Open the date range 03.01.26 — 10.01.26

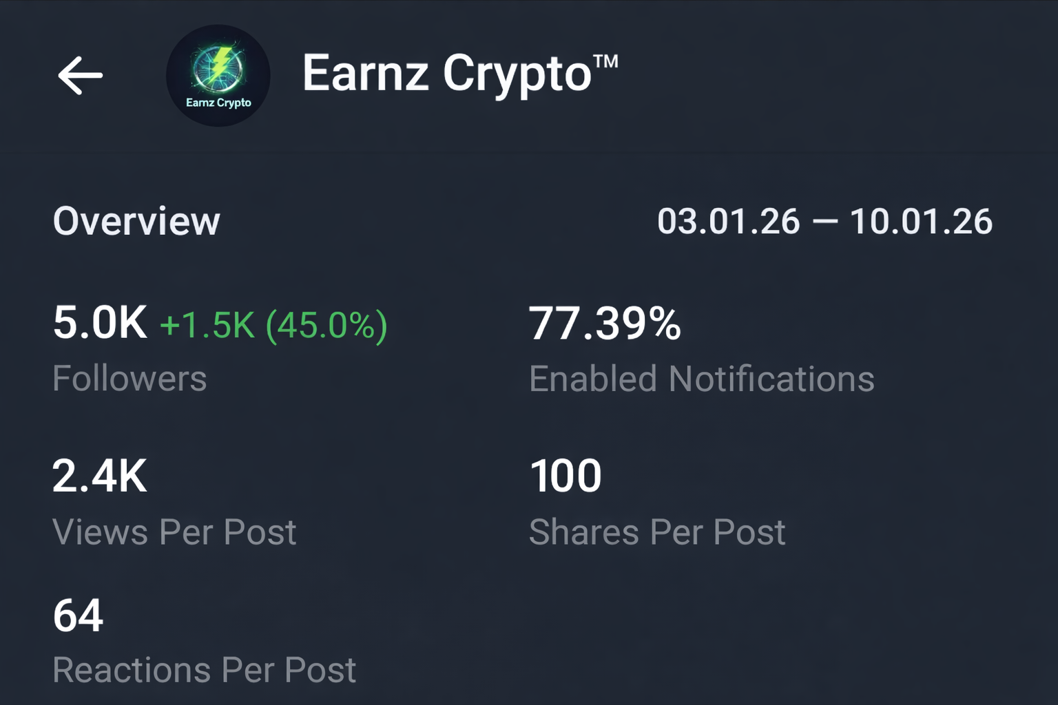coord(824,221)
